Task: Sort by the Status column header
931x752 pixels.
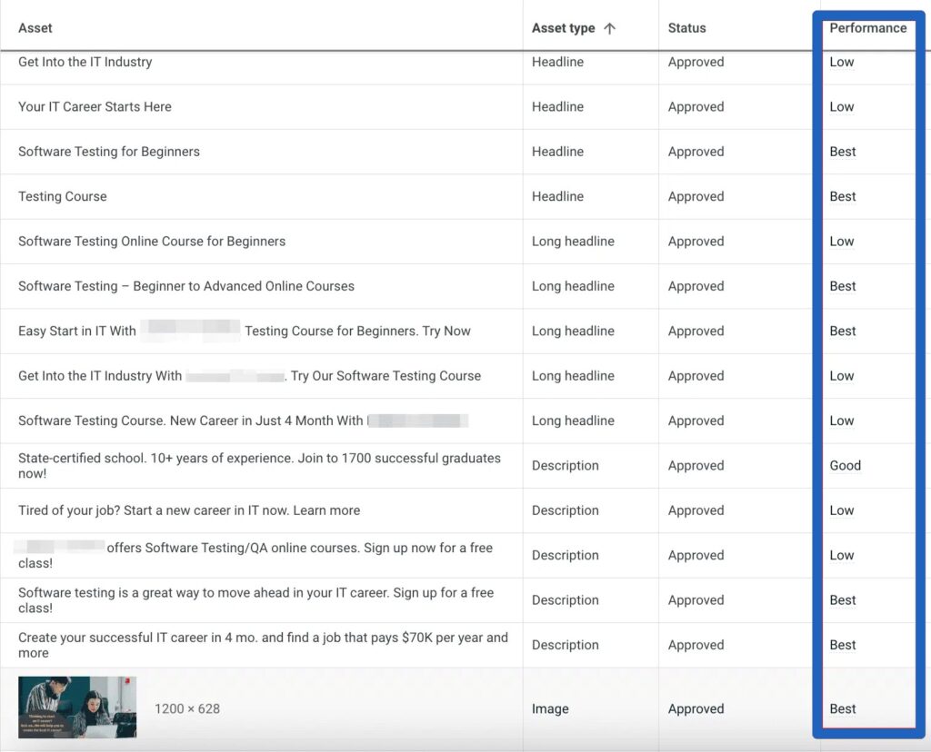Action: click(686, 28)
